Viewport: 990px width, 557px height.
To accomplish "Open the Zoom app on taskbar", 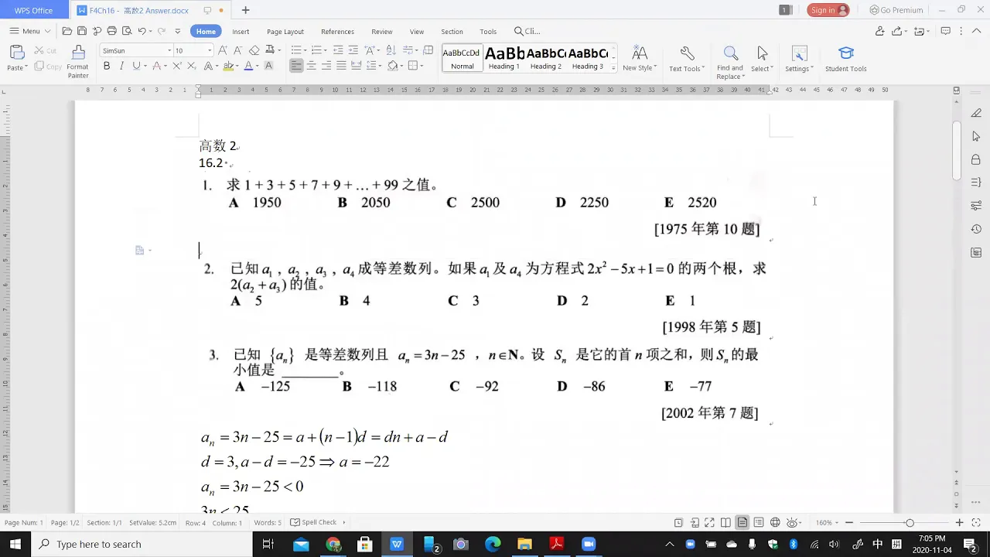I will click(588, 545).
